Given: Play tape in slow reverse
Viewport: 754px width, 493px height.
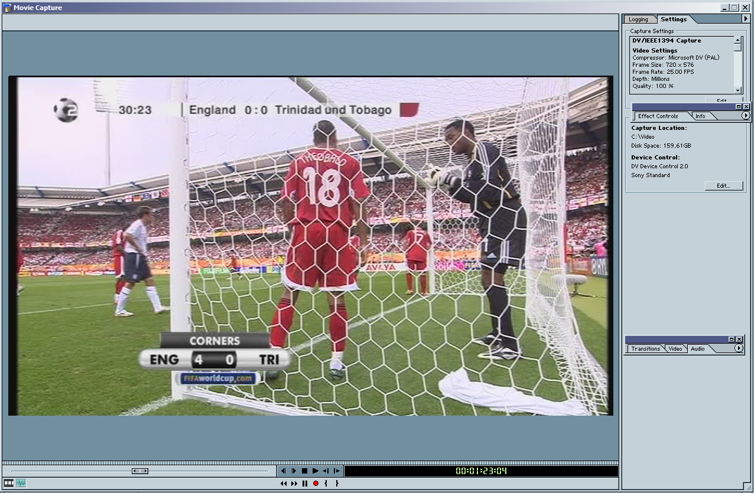Looking at the screenshot, I should pos(326,471).
